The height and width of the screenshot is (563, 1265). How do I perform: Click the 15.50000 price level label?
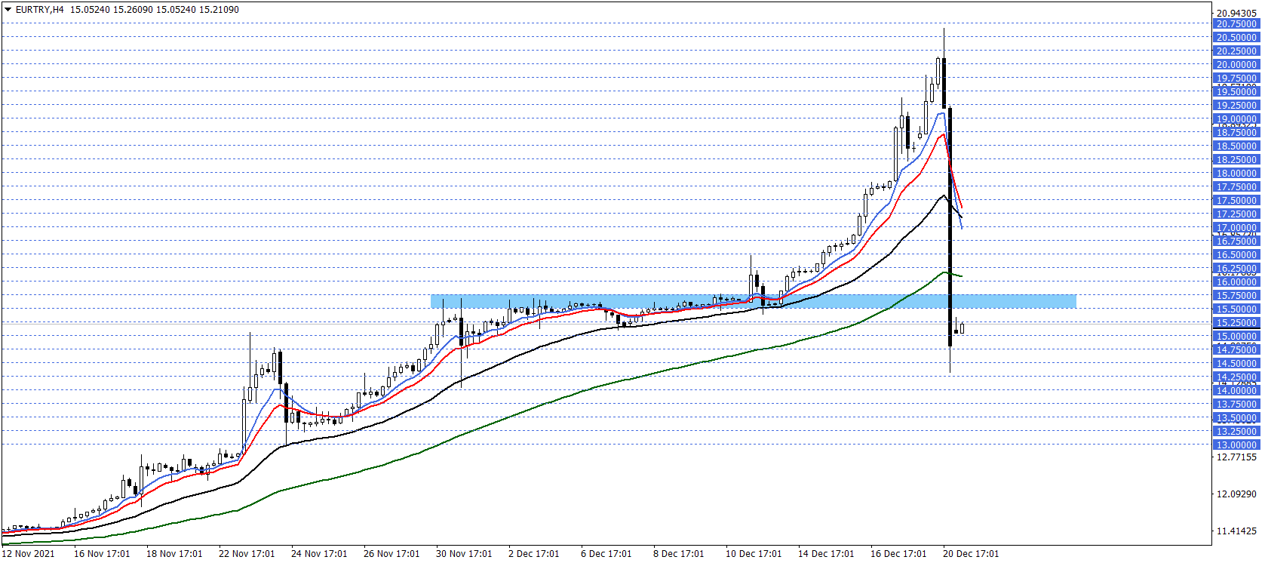click(1236, 309)
